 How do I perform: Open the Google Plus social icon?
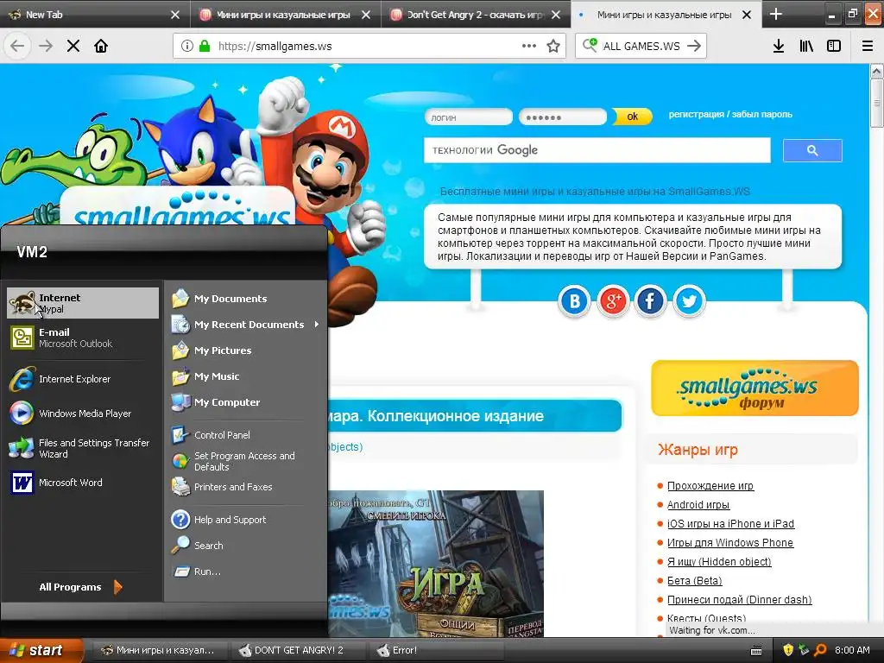click(613, 301)
